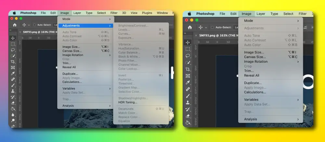The height and width of the screenshot is (142, 325).
Task: Open the Analysis submenu in left window
Action: tap(86, 106)
